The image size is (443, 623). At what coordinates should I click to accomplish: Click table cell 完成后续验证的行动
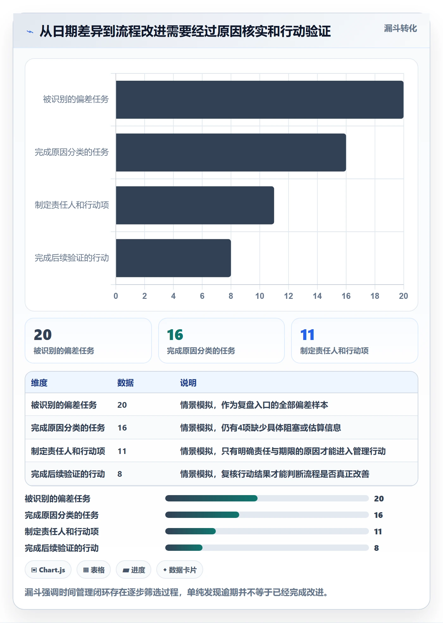[x=68, y=474]
